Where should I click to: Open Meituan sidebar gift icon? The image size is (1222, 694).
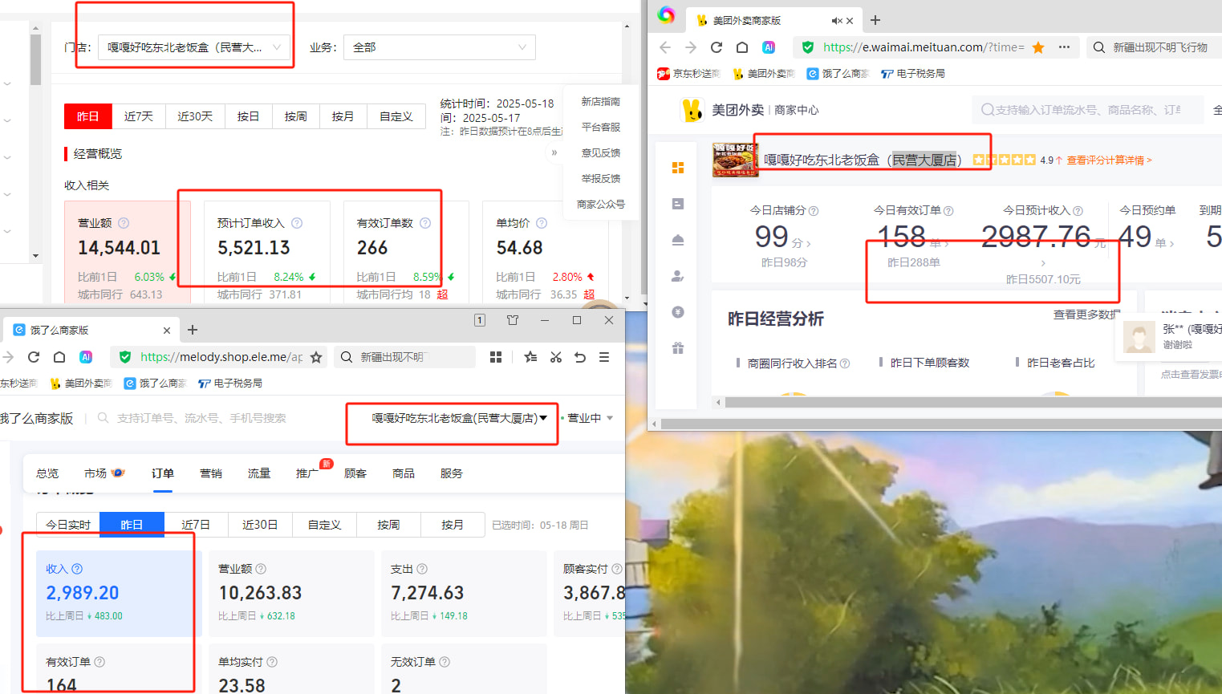click(678, 348)
